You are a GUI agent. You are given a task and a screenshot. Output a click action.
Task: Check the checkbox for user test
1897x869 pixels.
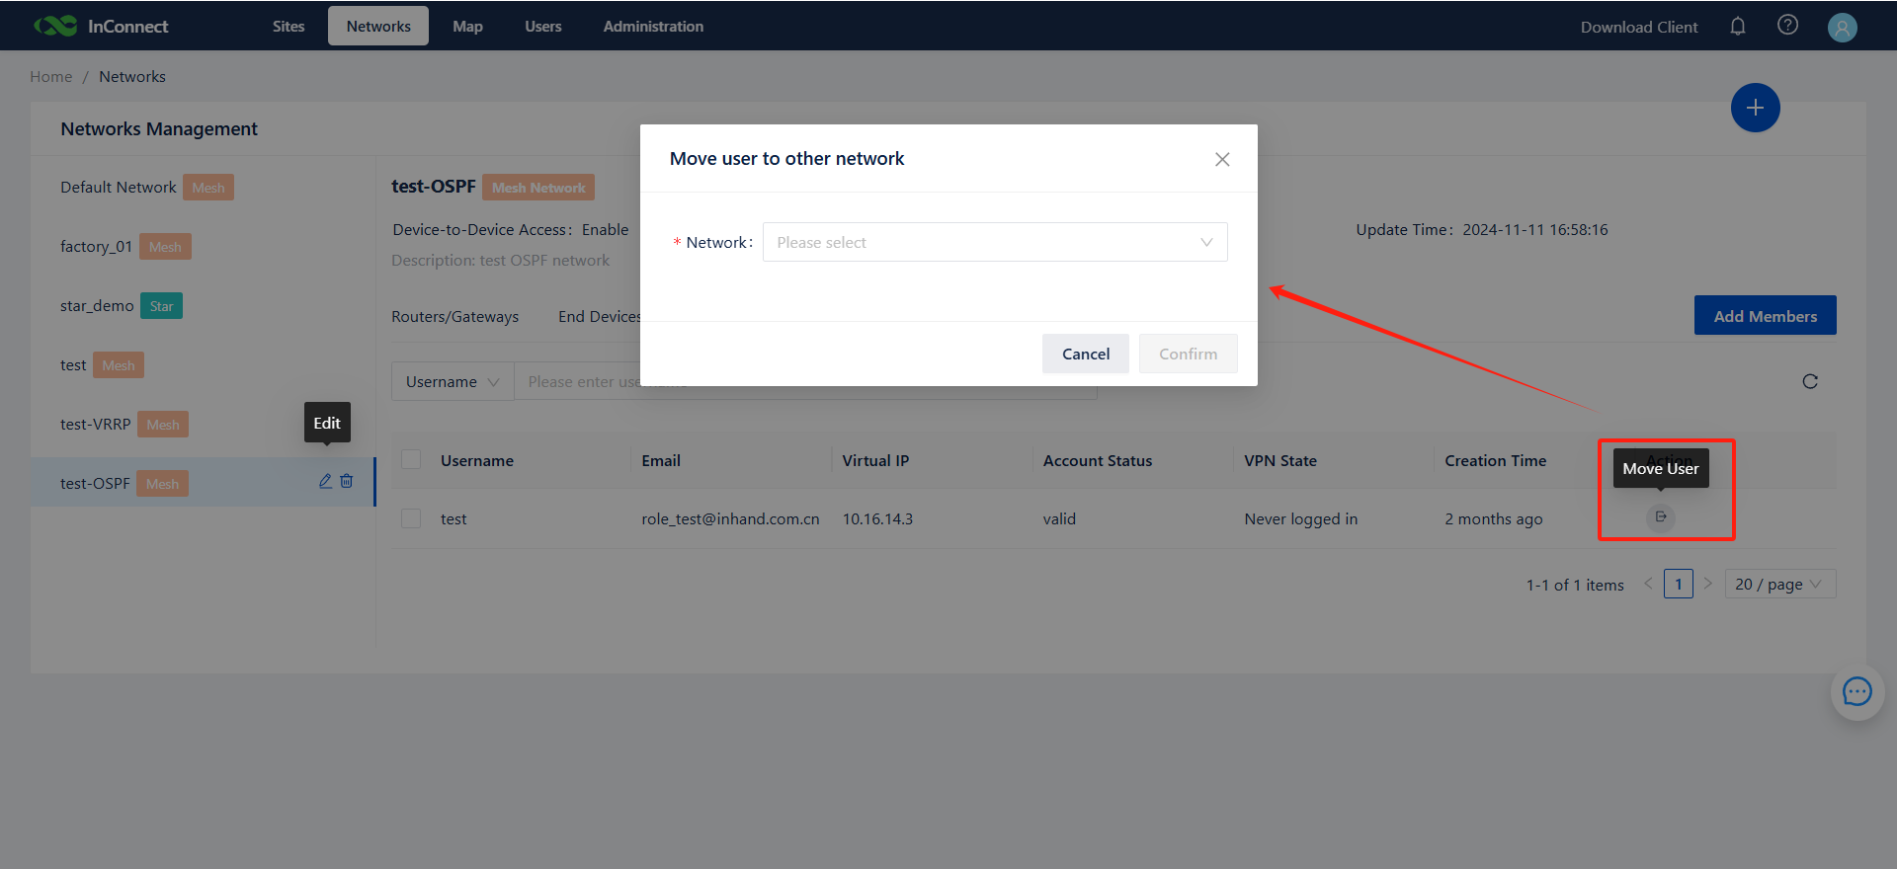click(411, 518)
